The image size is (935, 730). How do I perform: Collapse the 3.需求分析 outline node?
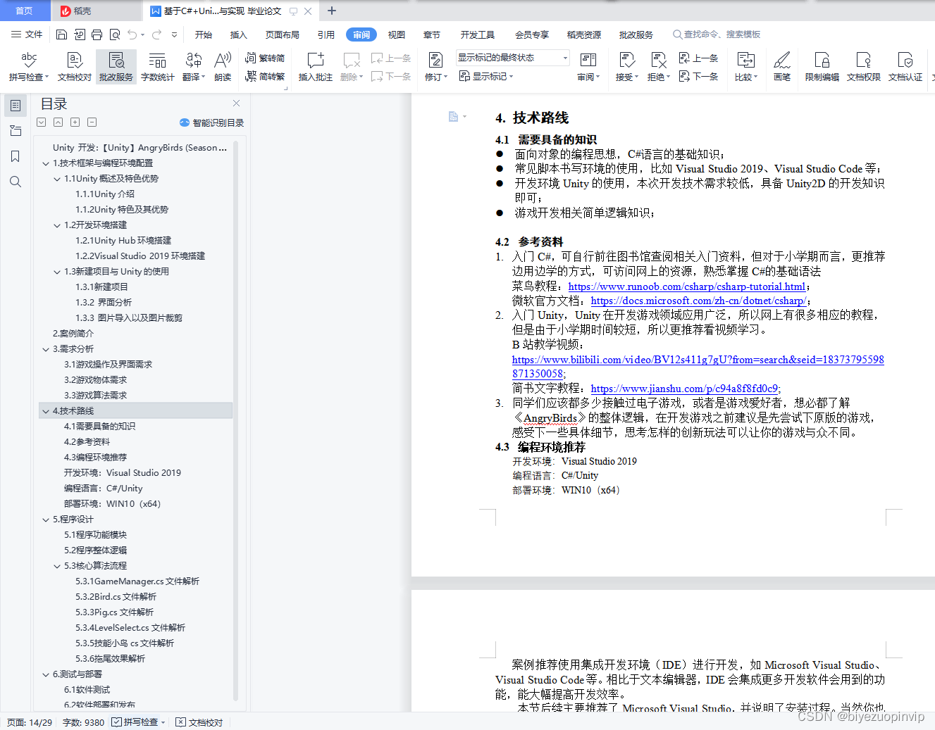tap(46, 349)
